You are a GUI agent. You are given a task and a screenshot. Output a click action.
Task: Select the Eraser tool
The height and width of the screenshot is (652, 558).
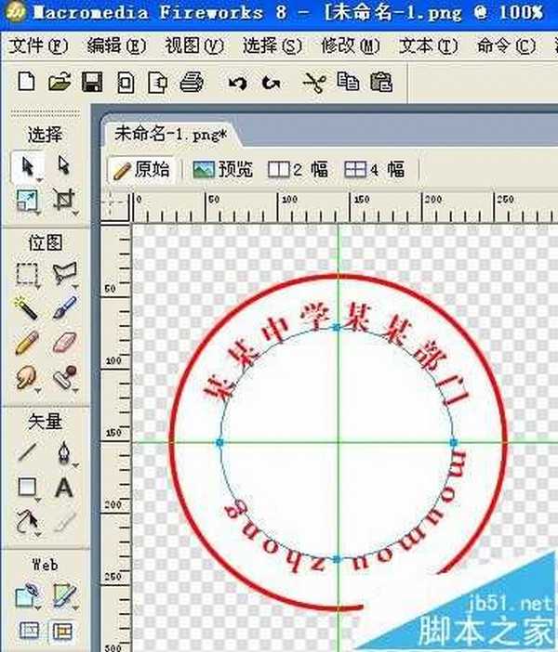pos(63,341)
